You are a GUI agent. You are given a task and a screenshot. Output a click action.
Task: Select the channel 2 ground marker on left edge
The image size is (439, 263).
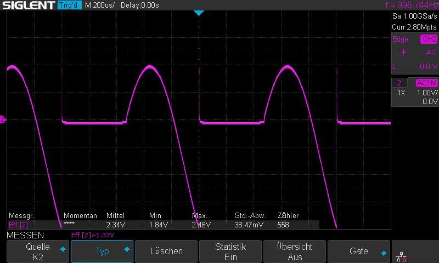tap(3, 120)
